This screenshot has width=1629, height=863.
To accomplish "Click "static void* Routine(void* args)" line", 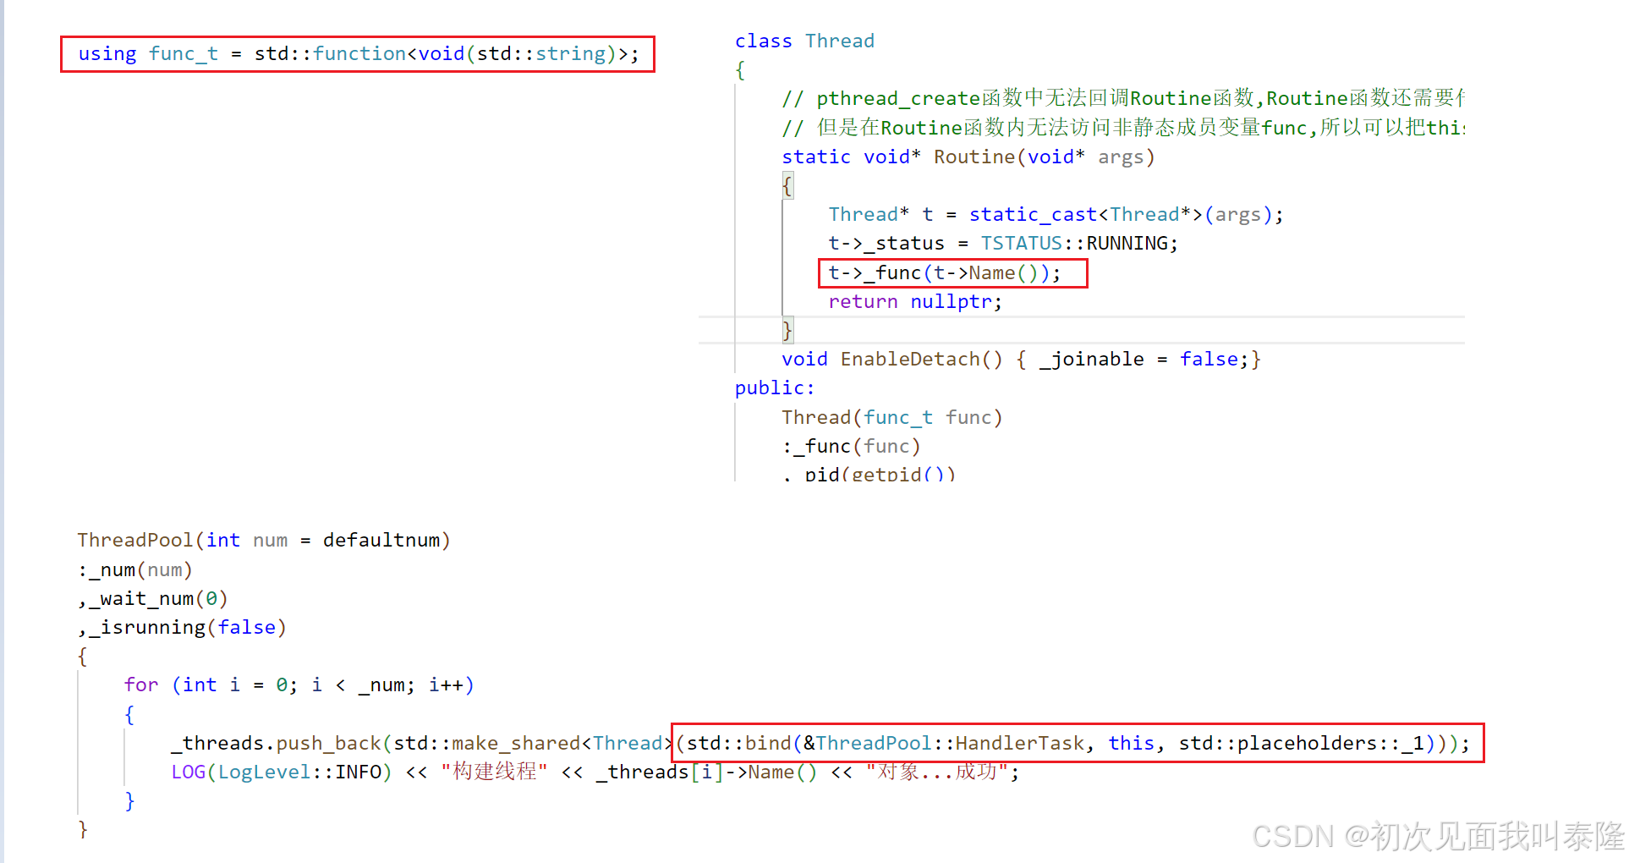I will pos(968,157).
